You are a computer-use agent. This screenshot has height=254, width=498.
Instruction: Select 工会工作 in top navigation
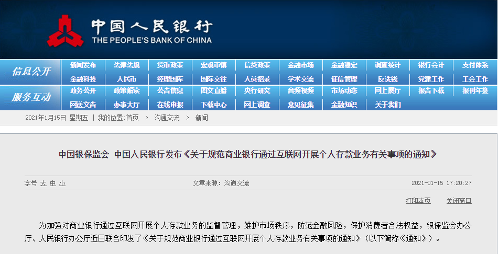pyautogui.click(x=475, y=79)
